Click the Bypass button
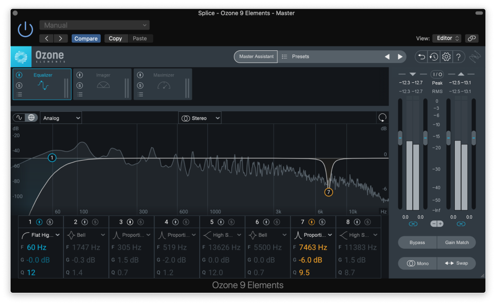The height and width of the screenshot is (305, 496). pyautogui.click(x=417, y=243)
